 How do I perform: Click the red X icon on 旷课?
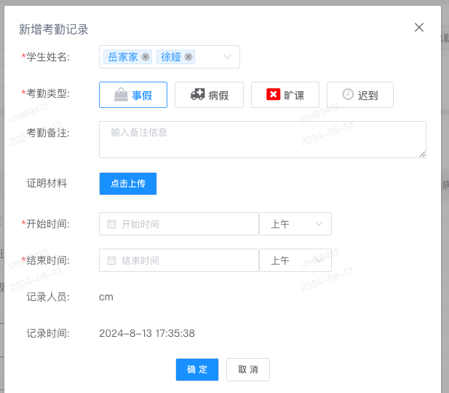tap(273, 94)
